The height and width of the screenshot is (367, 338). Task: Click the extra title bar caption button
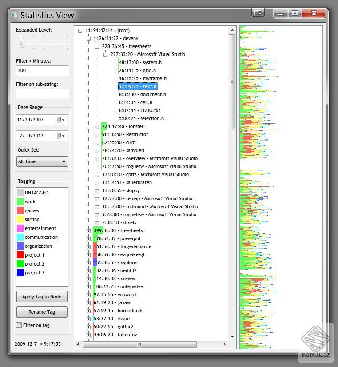pyautogui.click(x=258, y=12)
